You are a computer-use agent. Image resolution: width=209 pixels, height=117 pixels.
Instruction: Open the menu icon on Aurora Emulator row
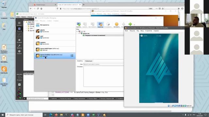[72, 56]
